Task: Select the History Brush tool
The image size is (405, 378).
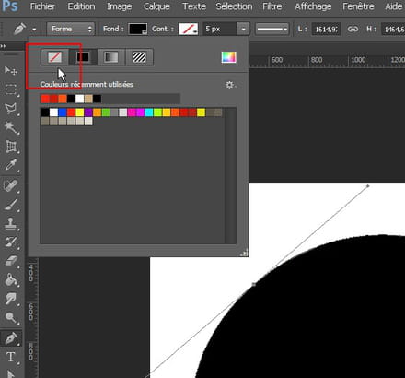Action: 11,242
